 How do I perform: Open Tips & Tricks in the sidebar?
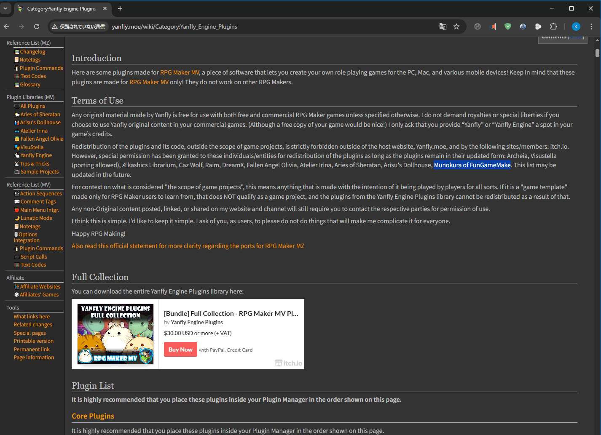[x=34, y=164]
